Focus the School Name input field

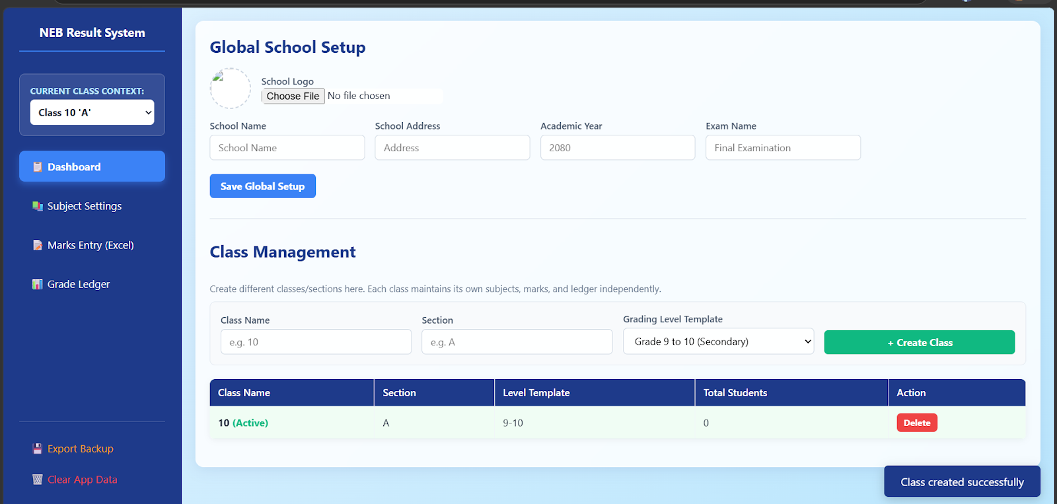(x=287, y=147)
